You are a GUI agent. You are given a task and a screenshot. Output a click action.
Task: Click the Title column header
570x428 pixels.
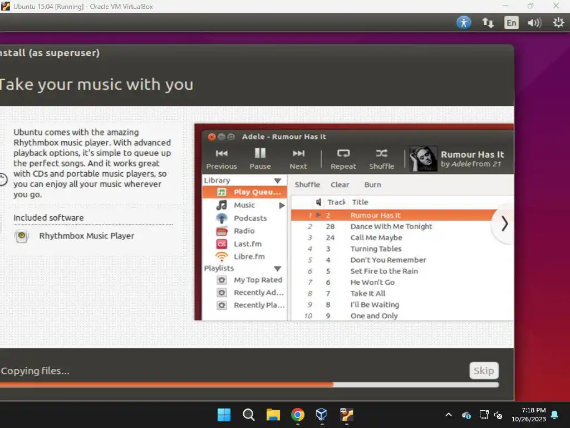(360, 202)
